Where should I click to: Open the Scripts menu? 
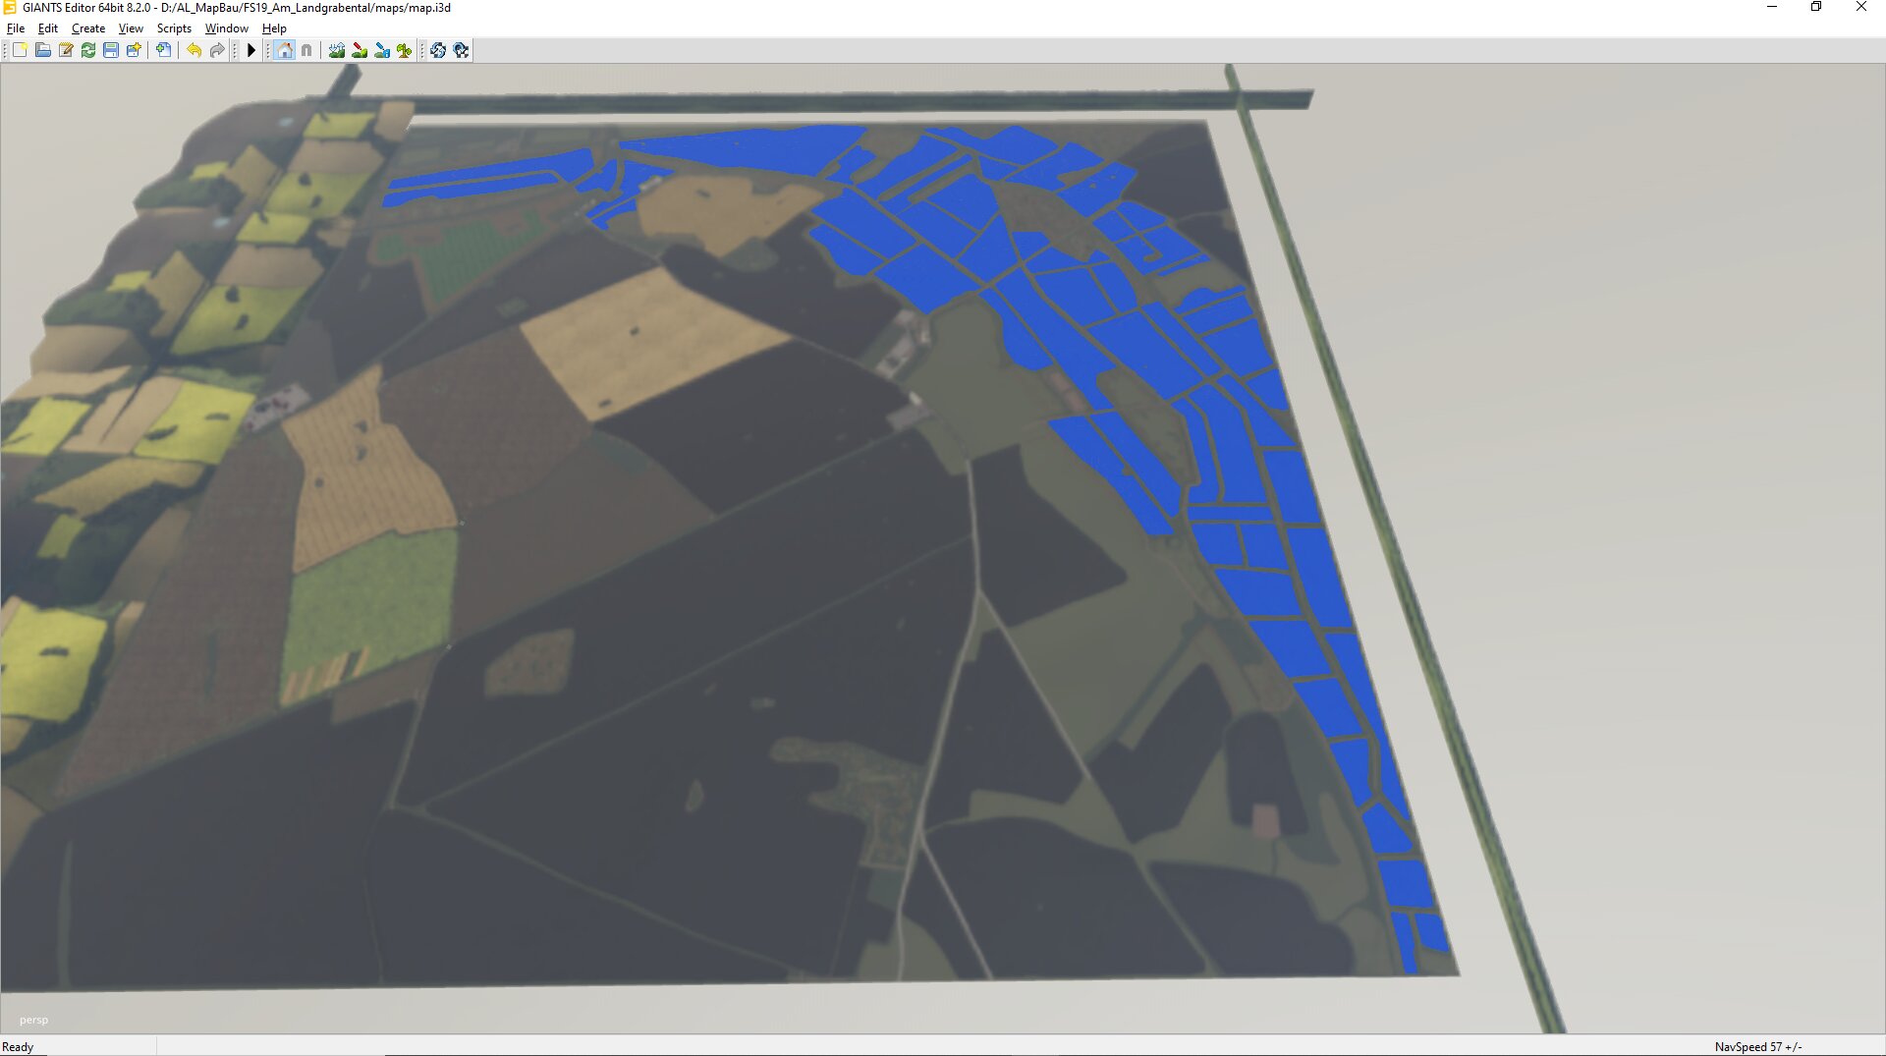(174, 28)
